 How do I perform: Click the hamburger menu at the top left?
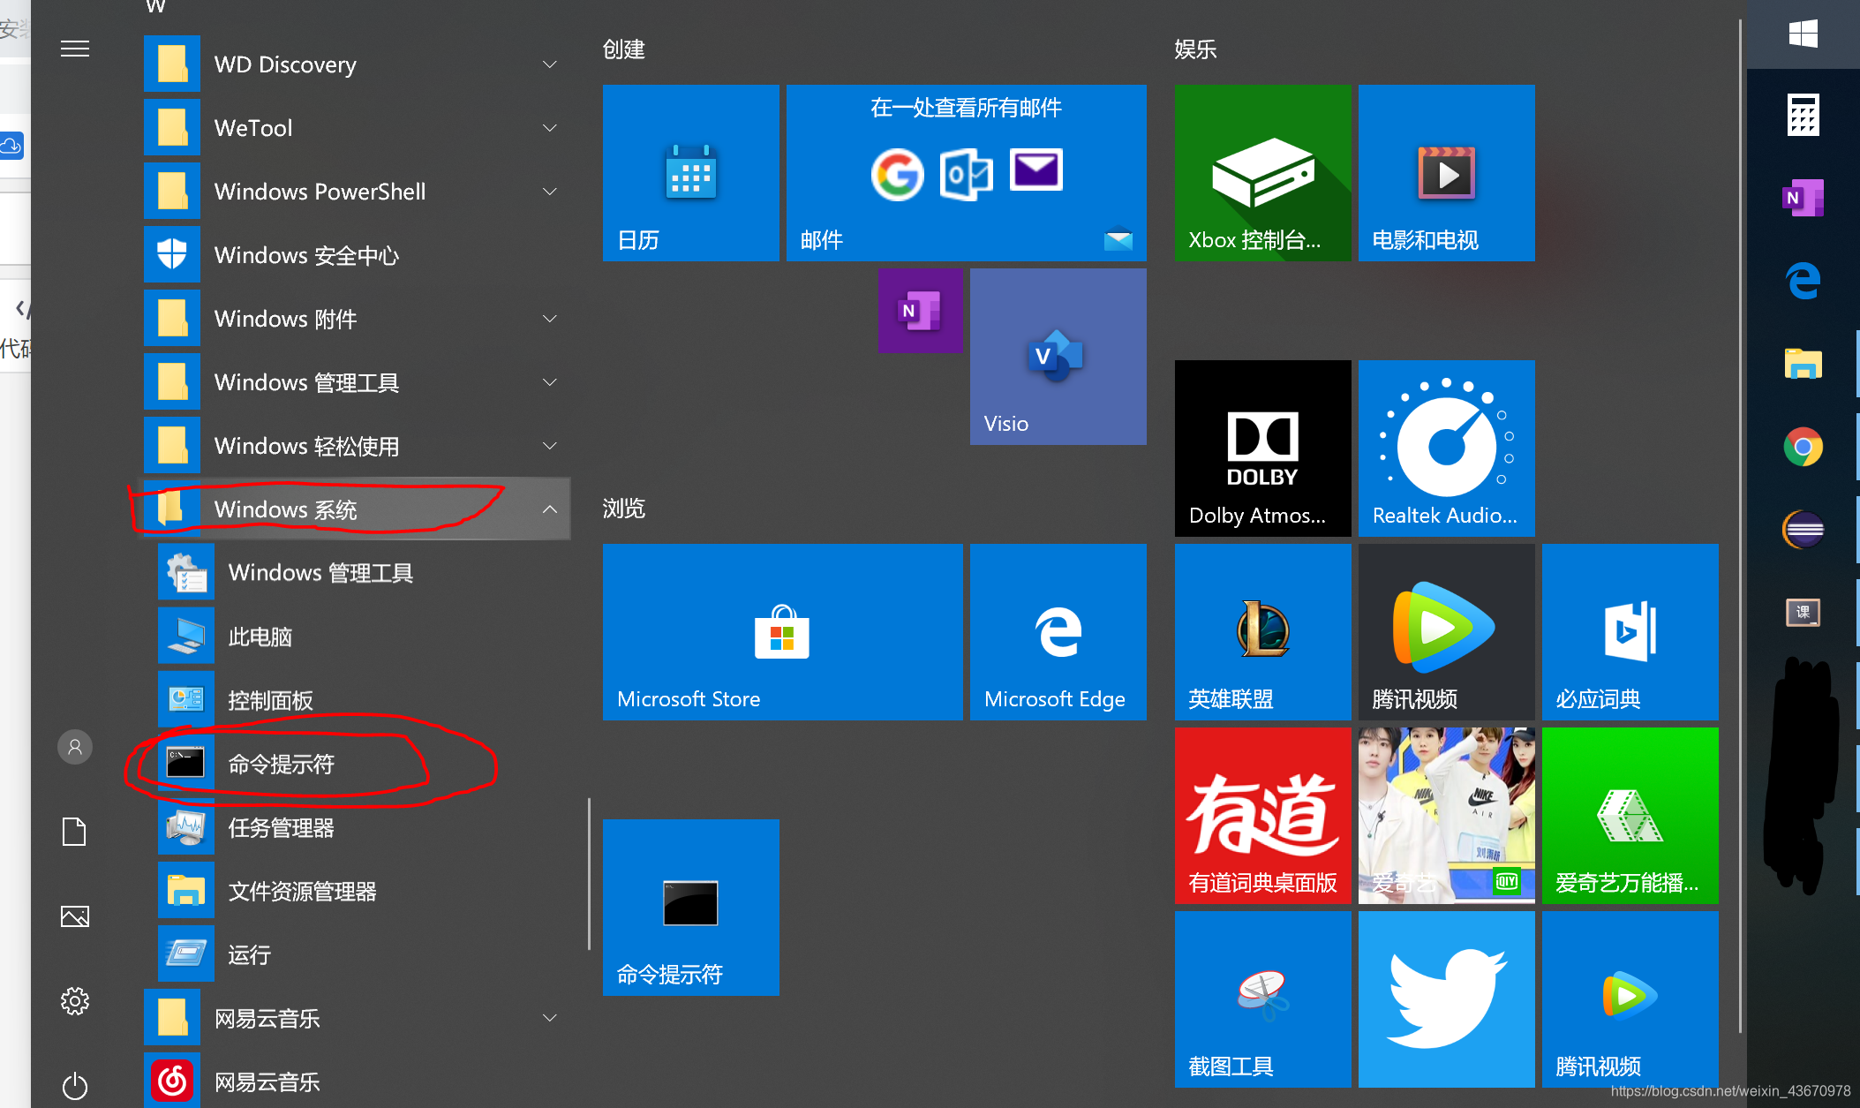click(x=75, y=49)
